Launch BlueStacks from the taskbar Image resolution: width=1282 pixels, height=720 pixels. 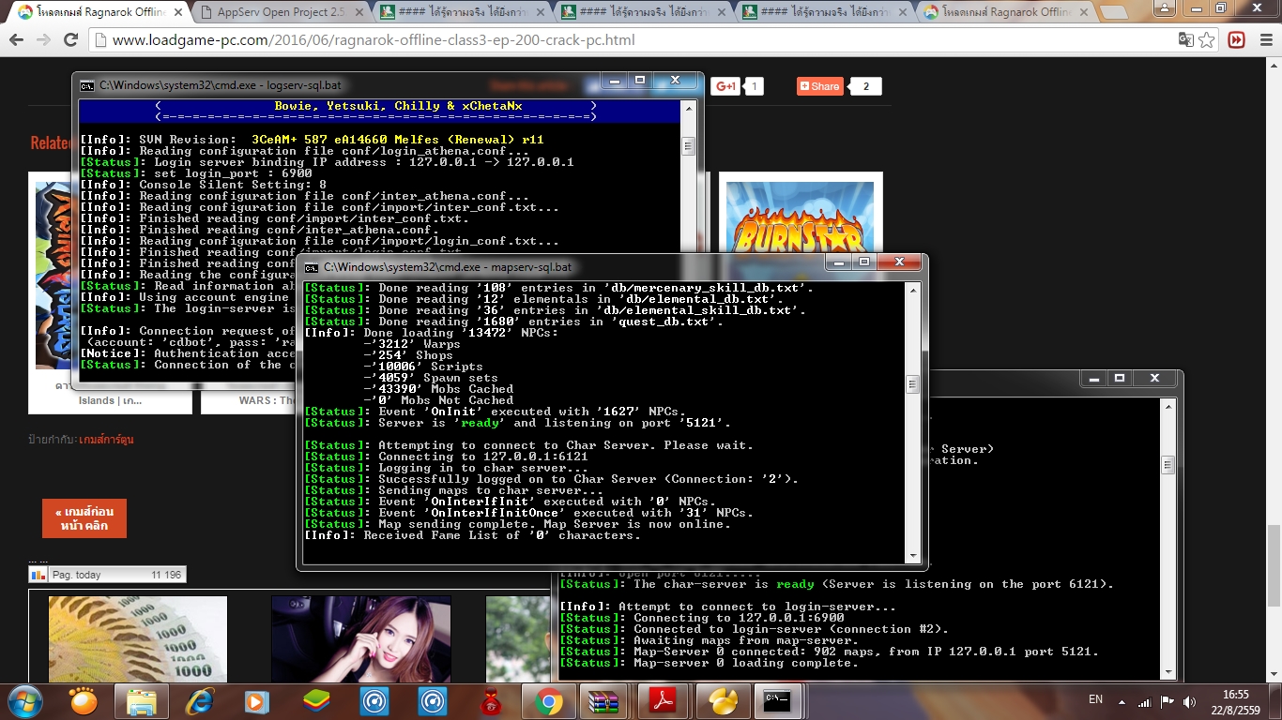pos(316,701)
